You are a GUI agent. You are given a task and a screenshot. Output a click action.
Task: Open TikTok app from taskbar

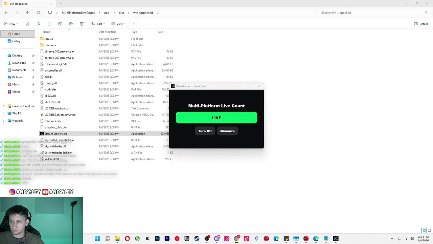[x=246, y=239]
